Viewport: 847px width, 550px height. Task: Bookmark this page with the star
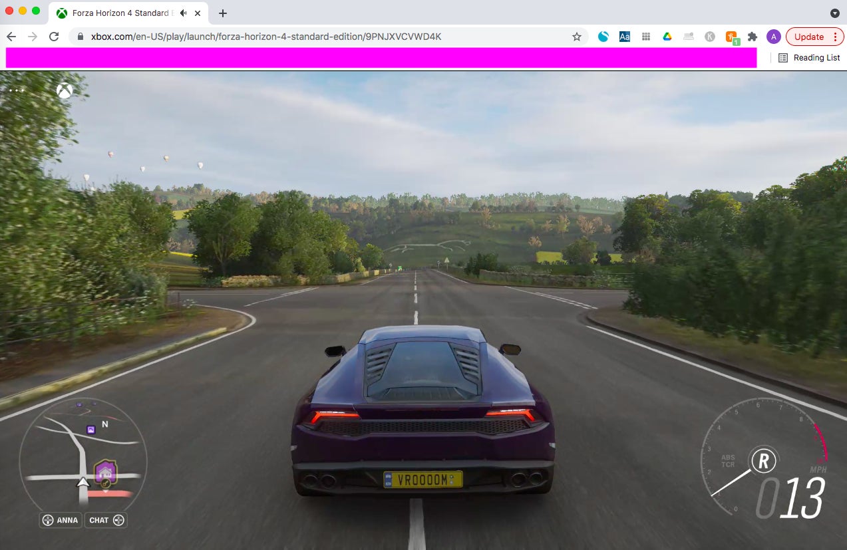577,37
